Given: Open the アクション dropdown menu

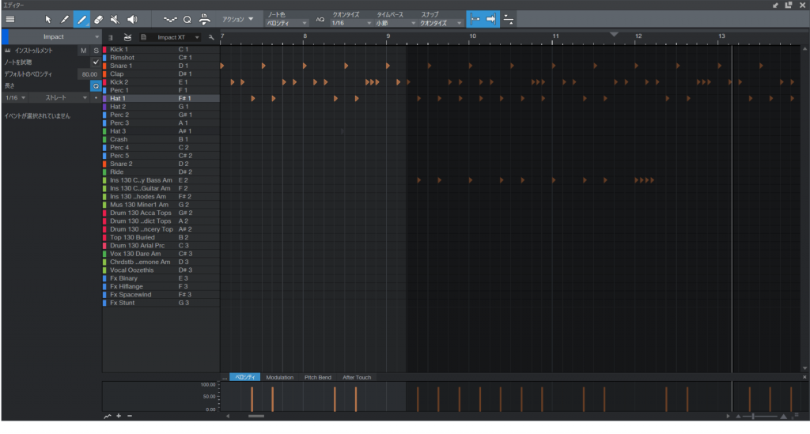Looking at the screenshot, I should (238, 19).
